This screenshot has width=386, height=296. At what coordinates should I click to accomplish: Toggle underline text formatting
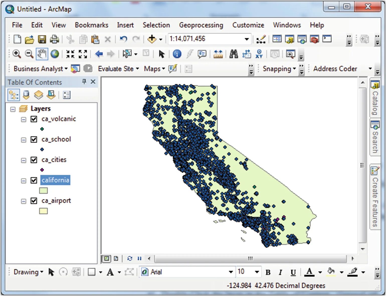pos(293,272)
